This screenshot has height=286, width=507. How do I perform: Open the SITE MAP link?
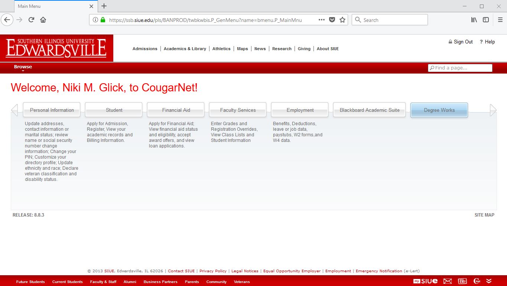coord(484,215)
